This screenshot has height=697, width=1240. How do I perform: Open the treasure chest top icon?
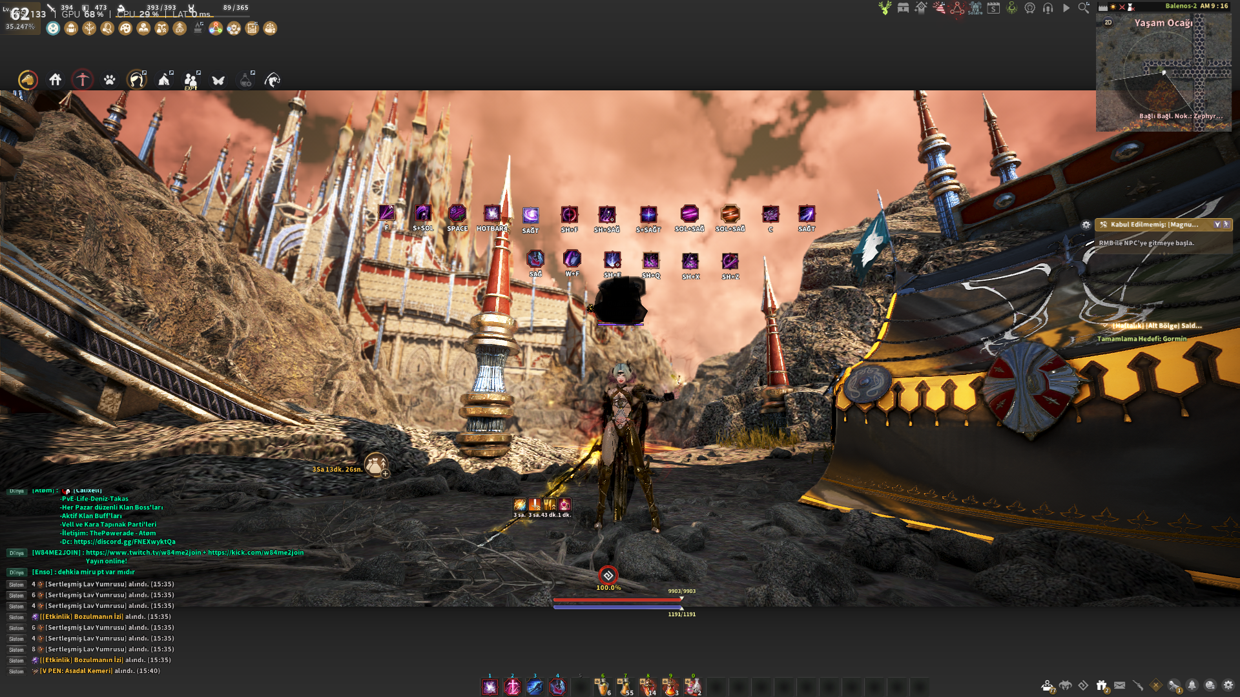point(903,8)
